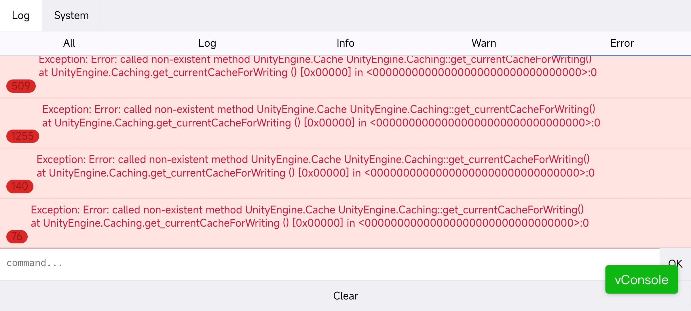The width and height of the screenshot is (691, 311).
Task: Click the stack trace line of the 140 entry
Action: pos(315,173)
